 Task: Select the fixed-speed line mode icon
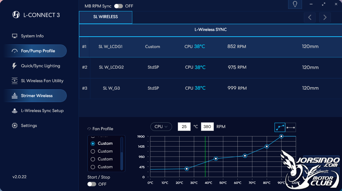tap(291, 127)
